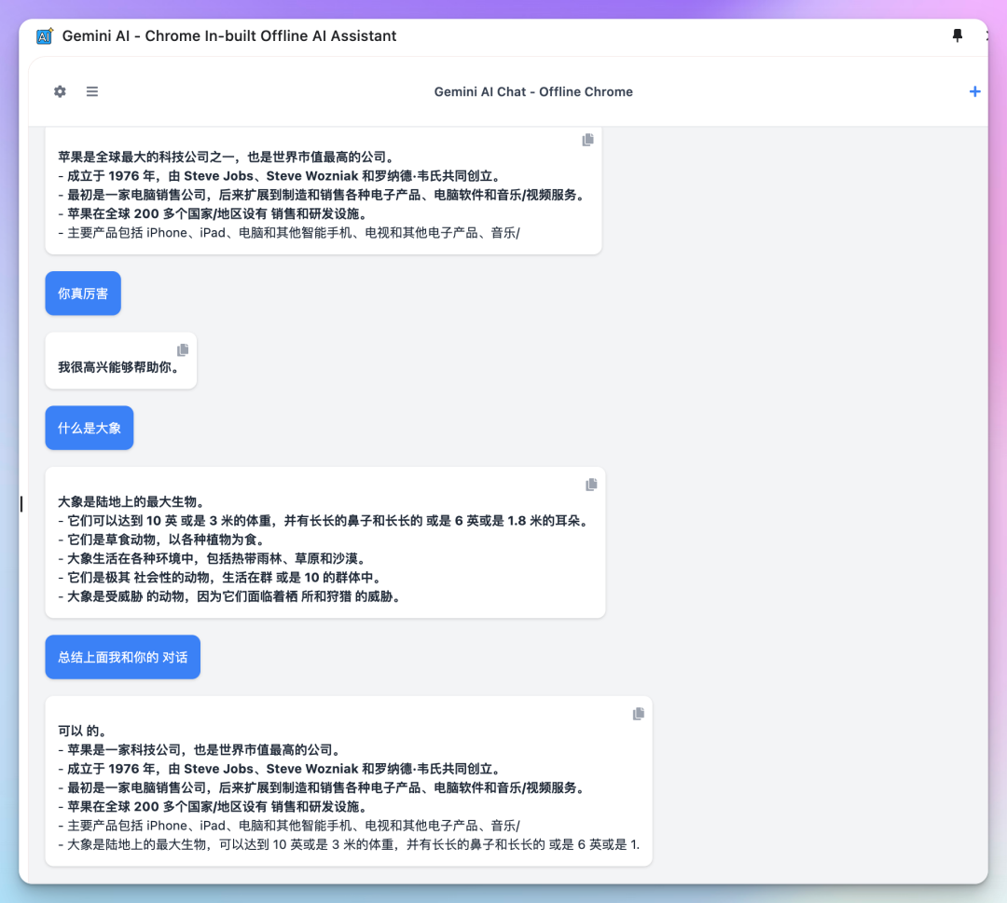Viewport: 1007px width, 903px height.
Task: Open the hamburger menu for chat history
Action: click(x=91, y=91)
